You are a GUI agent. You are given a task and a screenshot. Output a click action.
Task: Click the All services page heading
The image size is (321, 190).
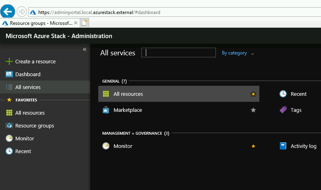click(x=118, y=53)
